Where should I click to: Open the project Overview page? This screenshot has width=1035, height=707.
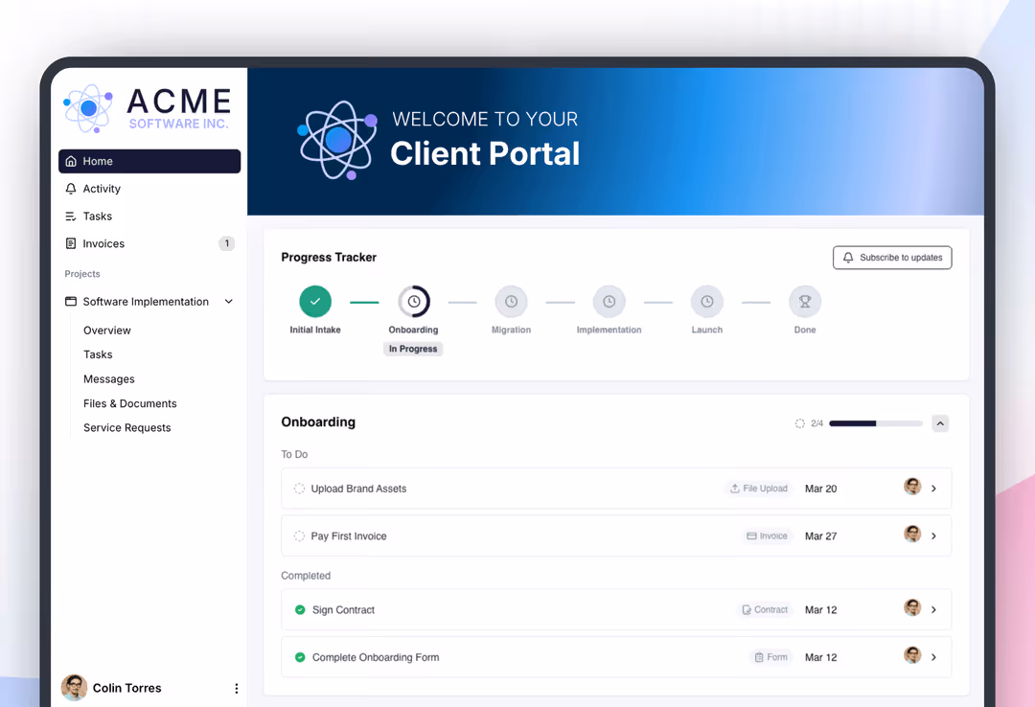(107, 331)
